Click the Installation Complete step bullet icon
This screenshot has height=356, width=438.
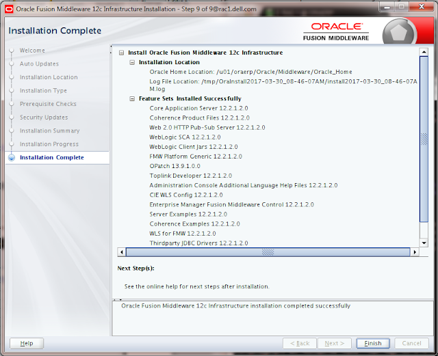[x=12, y=158]
